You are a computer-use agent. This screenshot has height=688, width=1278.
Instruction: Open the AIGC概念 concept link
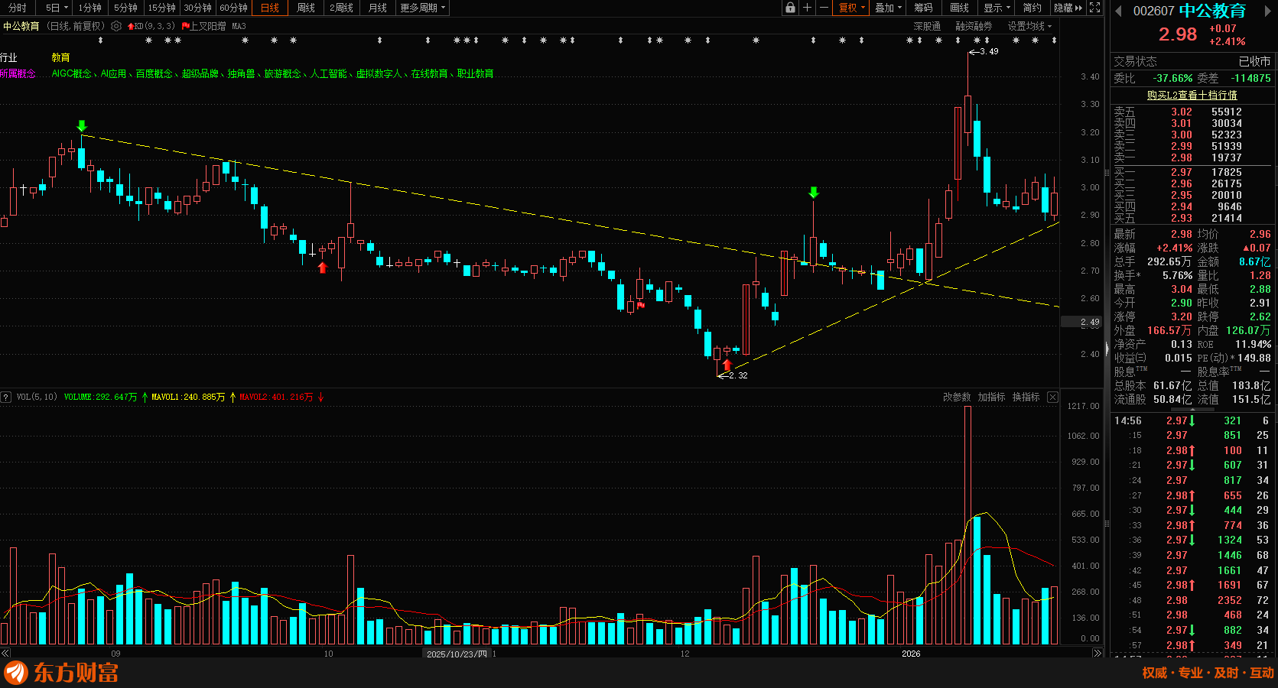71,73
